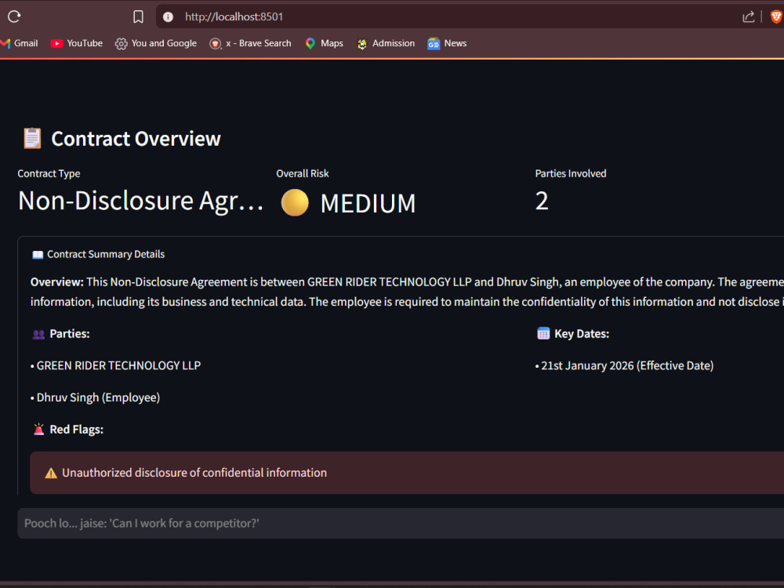
Task: Open the Maps bookmark
Action: pos(324,43)
